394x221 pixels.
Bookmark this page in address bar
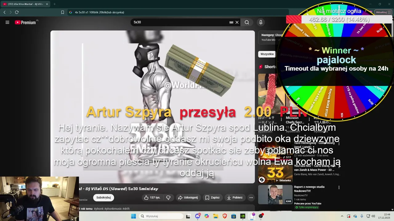(x=62, y=12)
